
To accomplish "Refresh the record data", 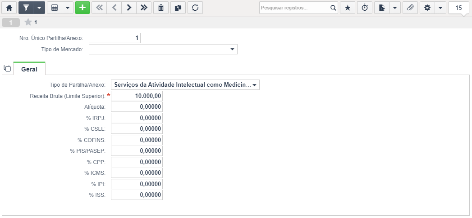I will [195, 8].
